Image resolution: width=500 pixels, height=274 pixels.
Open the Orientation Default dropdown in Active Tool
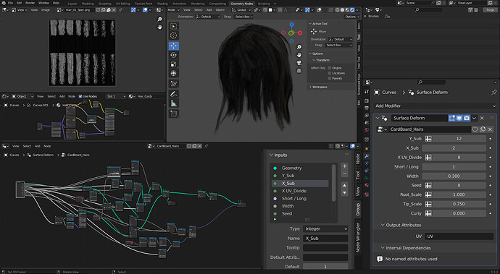[x=340, y=39]
